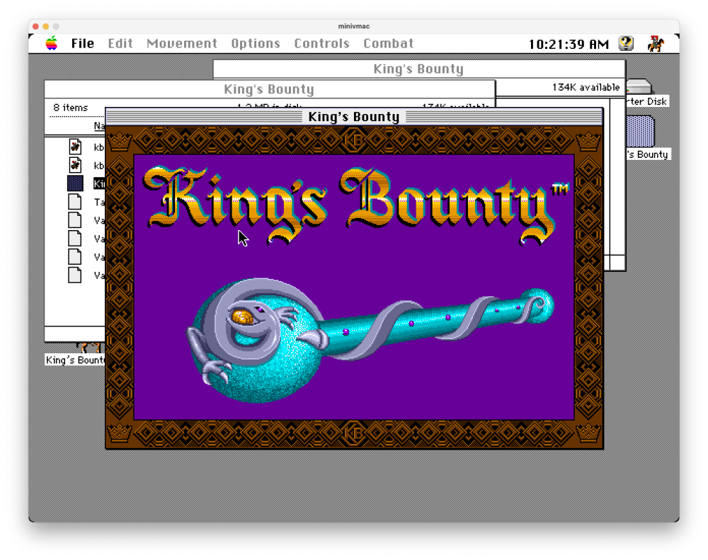This screenshot has height=560, width=708.
Task: Click the King's Bounty desktop label at bottom left
Action: [x=75, y=360]
